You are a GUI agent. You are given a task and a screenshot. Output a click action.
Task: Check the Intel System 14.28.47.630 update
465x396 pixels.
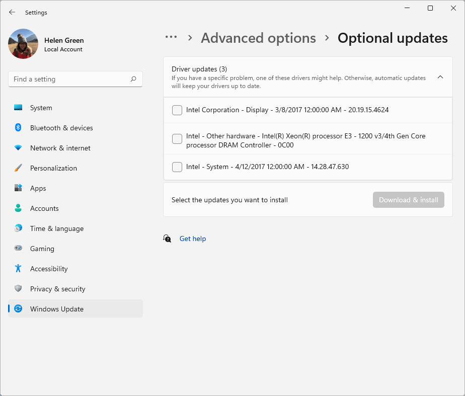tap(177, 167)
